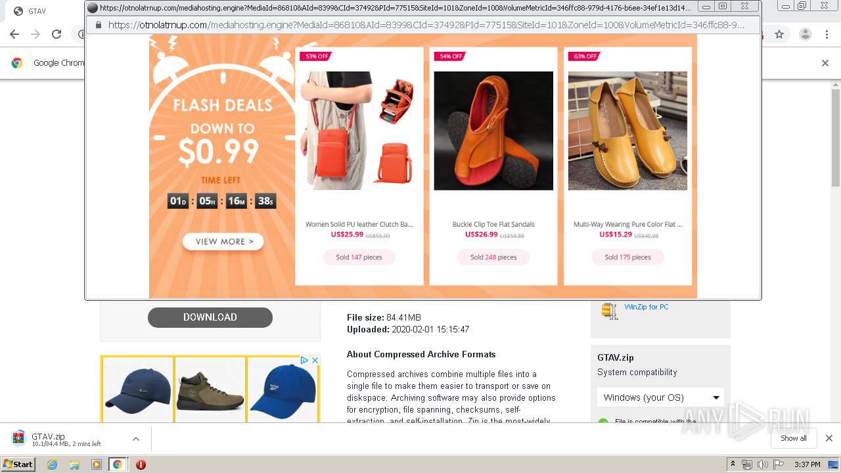Expand the GTAV.zip download options chevron

(x=136, y=439)
